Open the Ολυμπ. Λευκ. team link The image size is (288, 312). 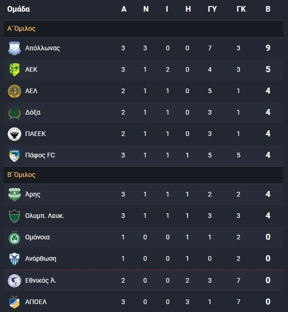45,216
